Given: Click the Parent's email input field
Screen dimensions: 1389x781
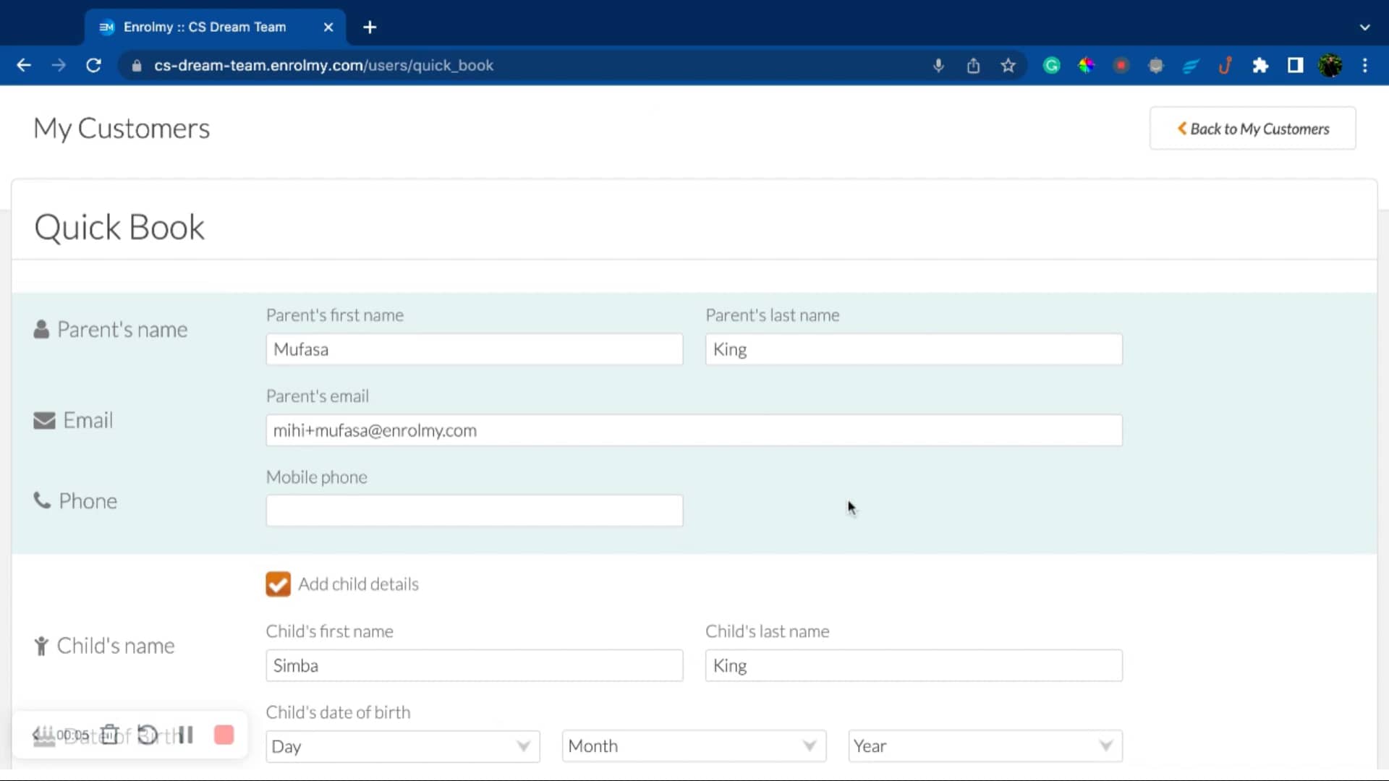Looking at the screenshot, I should [693, 430].
